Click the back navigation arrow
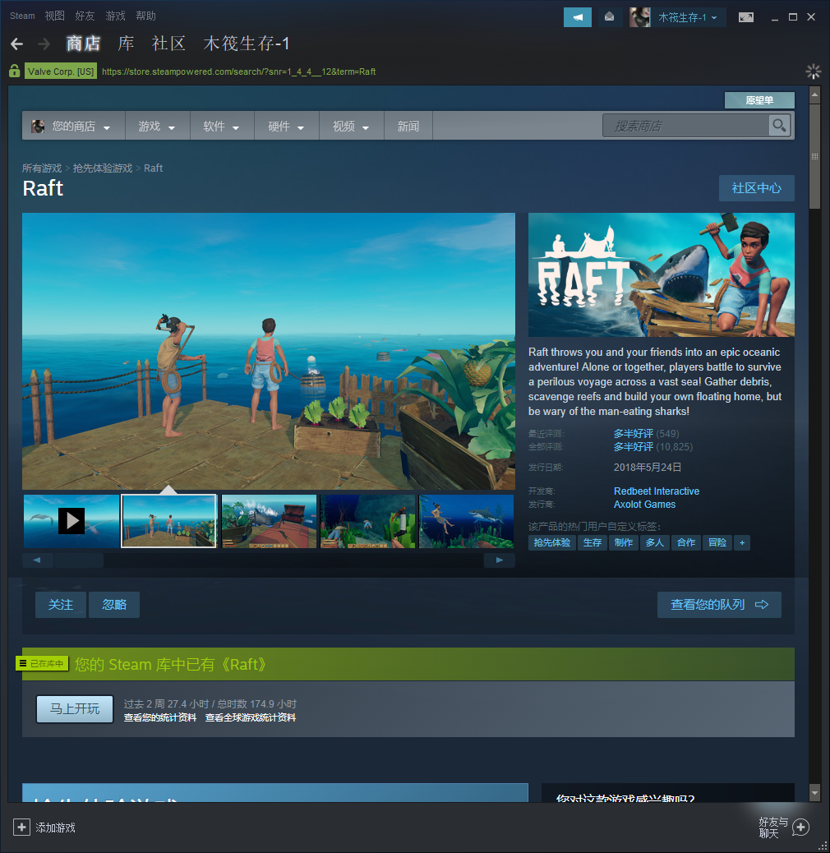 17,44
